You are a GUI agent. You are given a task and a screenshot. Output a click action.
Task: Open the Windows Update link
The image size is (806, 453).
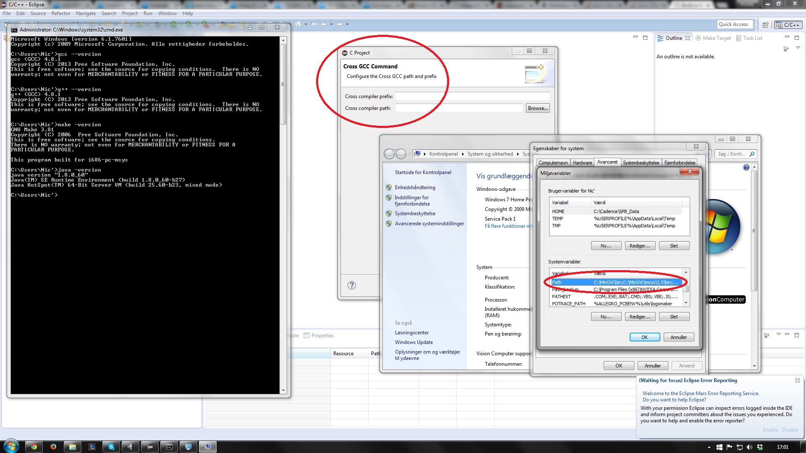pyautogui.click(x=413, y=342)
